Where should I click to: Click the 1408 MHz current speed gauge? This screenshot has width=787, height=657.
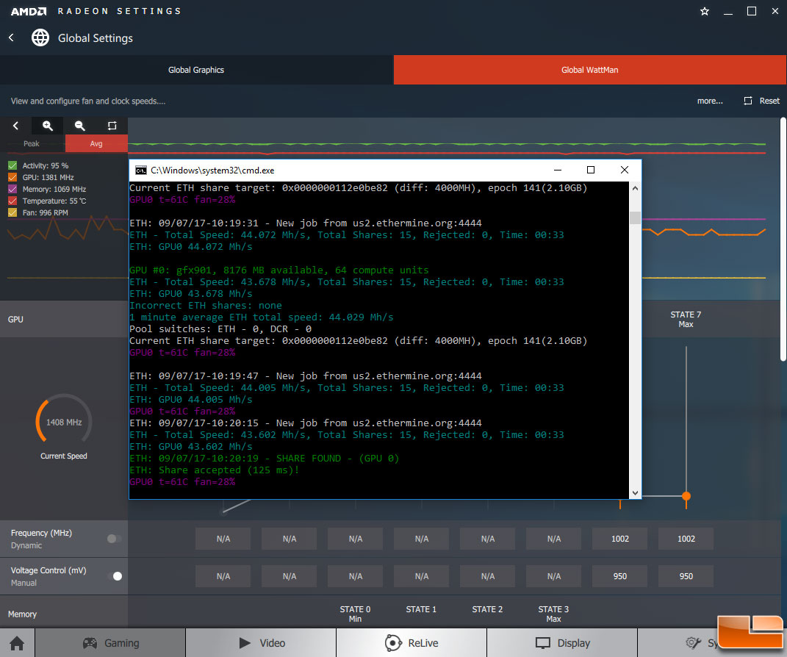coord(64,419)
